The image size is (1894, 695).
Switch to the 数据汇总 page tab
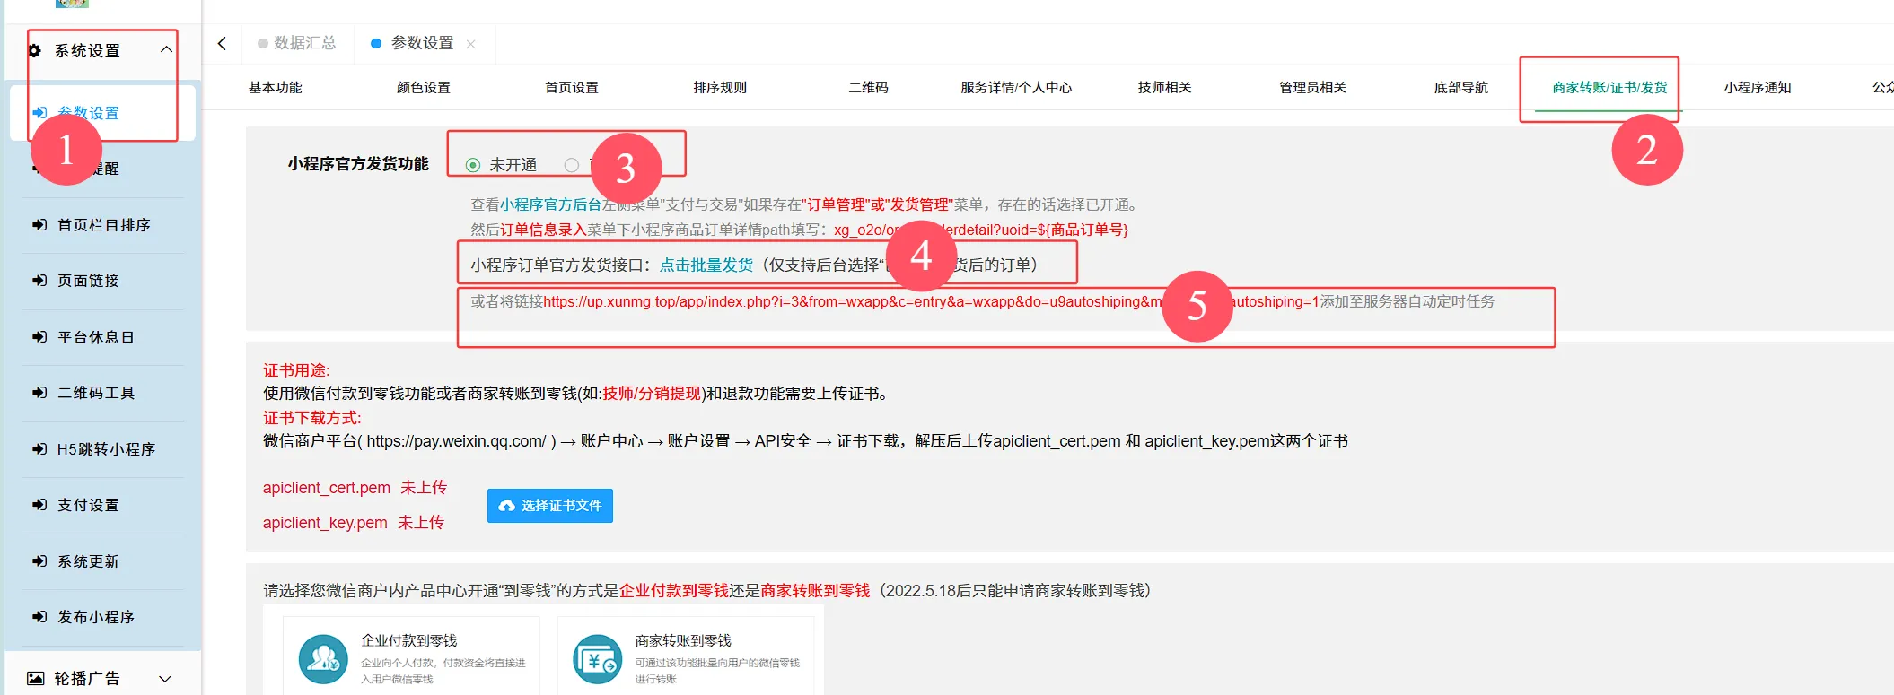[297, 43]
